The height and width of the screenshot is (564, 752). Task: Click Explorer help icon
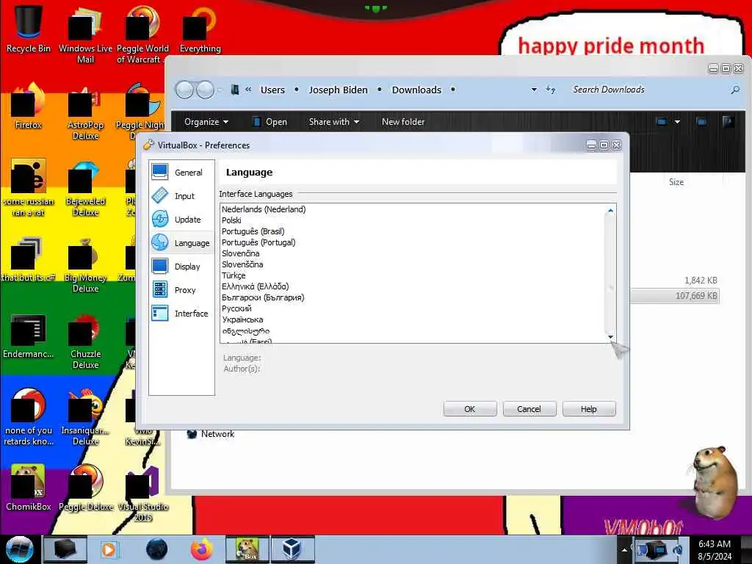click(728, 122)
